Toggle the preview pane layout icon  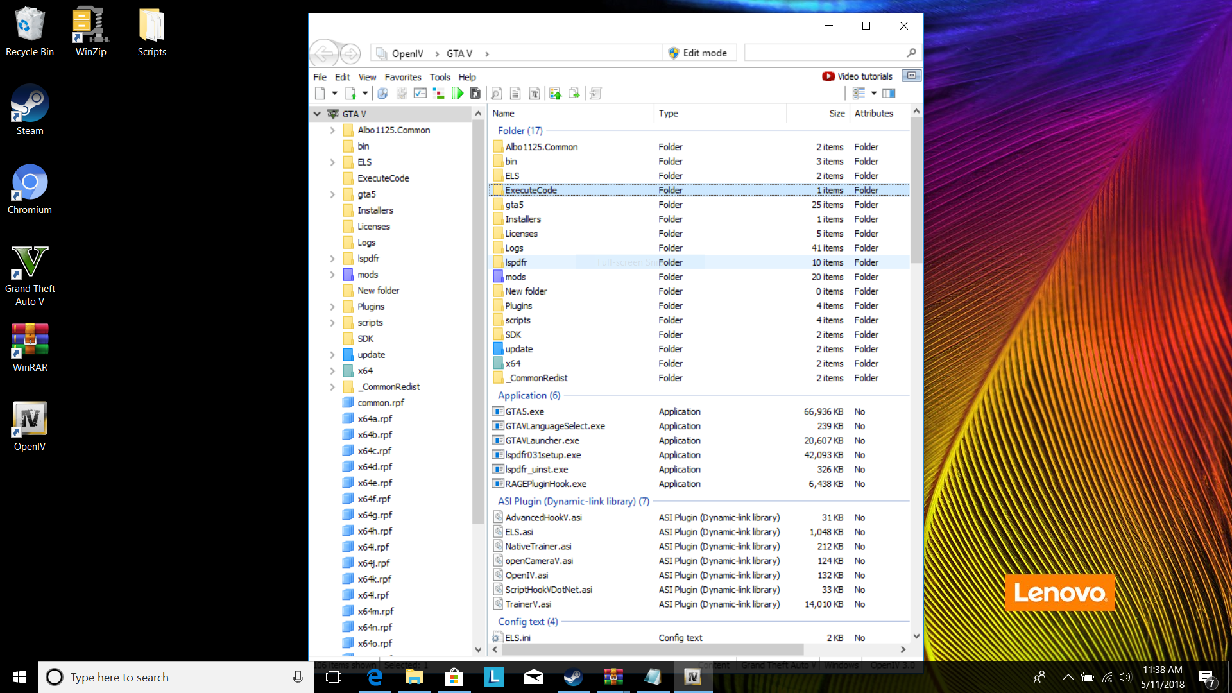click(889, 94)
